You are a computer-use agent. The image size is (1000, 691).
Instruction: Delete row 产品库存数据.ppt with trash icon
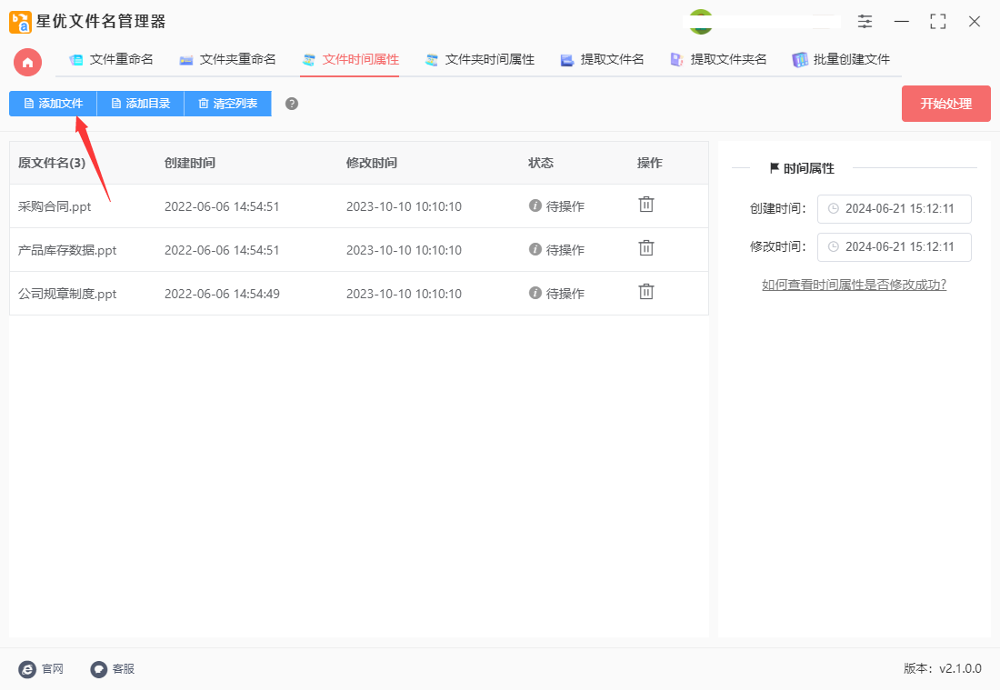646,247
